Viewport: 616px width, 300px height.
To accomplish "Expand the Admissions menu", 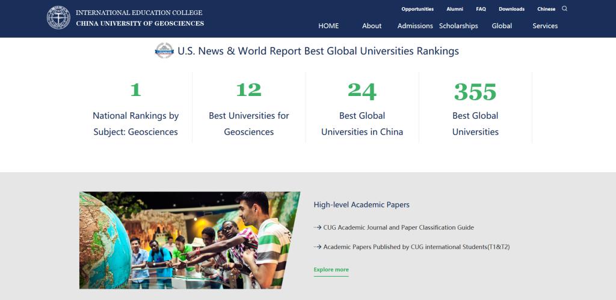I will 415,26.
